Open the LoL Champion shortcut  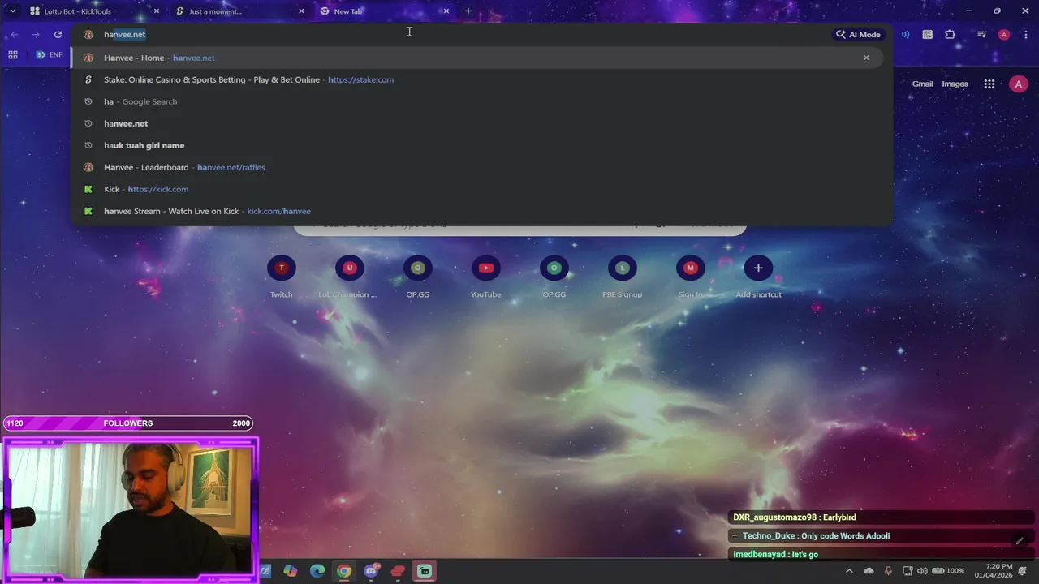[x=350, y=277]
